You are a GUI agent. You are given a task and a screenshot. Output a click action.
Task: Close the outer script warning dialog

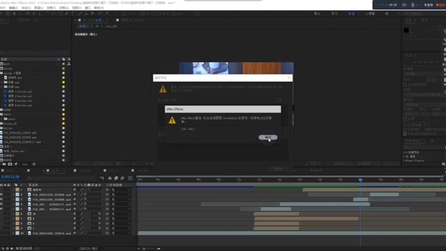[289, 78]
